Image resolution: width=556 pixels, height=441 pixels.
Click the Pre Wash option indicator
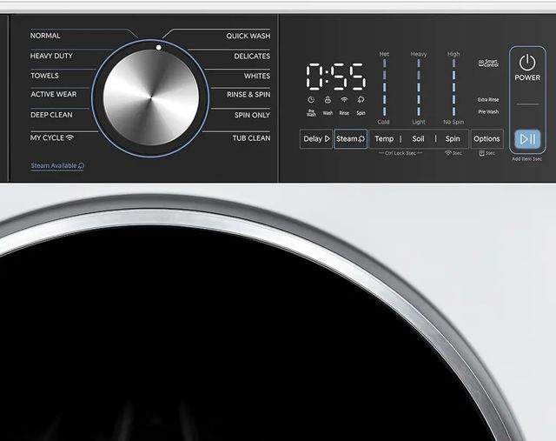(488, 112)
